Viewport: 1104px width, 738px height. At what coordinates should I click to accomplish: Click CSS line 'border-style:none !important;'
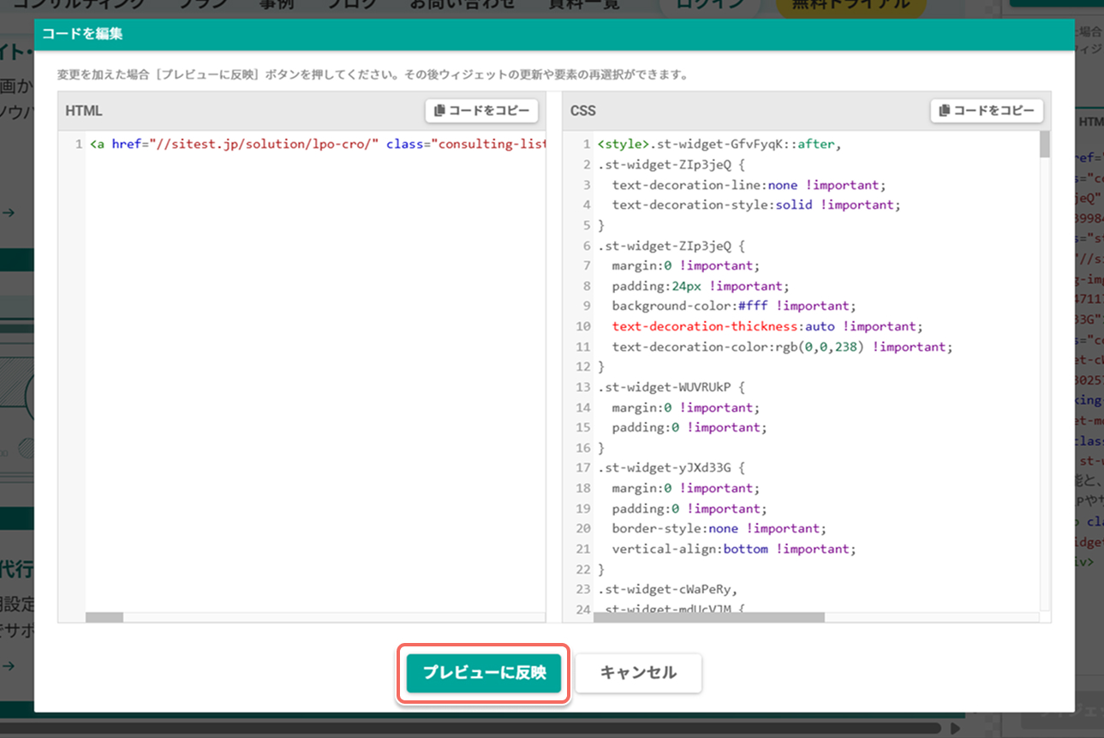(x=719, y=528)
